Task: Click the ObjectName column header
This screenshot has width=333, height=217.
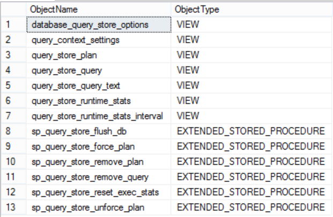Action: click(54, 10)
